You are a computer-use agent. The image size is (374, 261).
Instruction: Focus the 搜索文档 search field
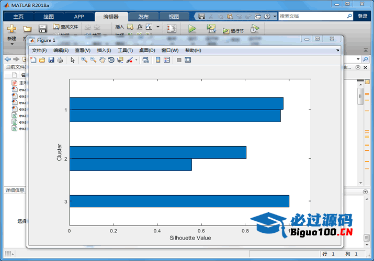tap(312, 16)
